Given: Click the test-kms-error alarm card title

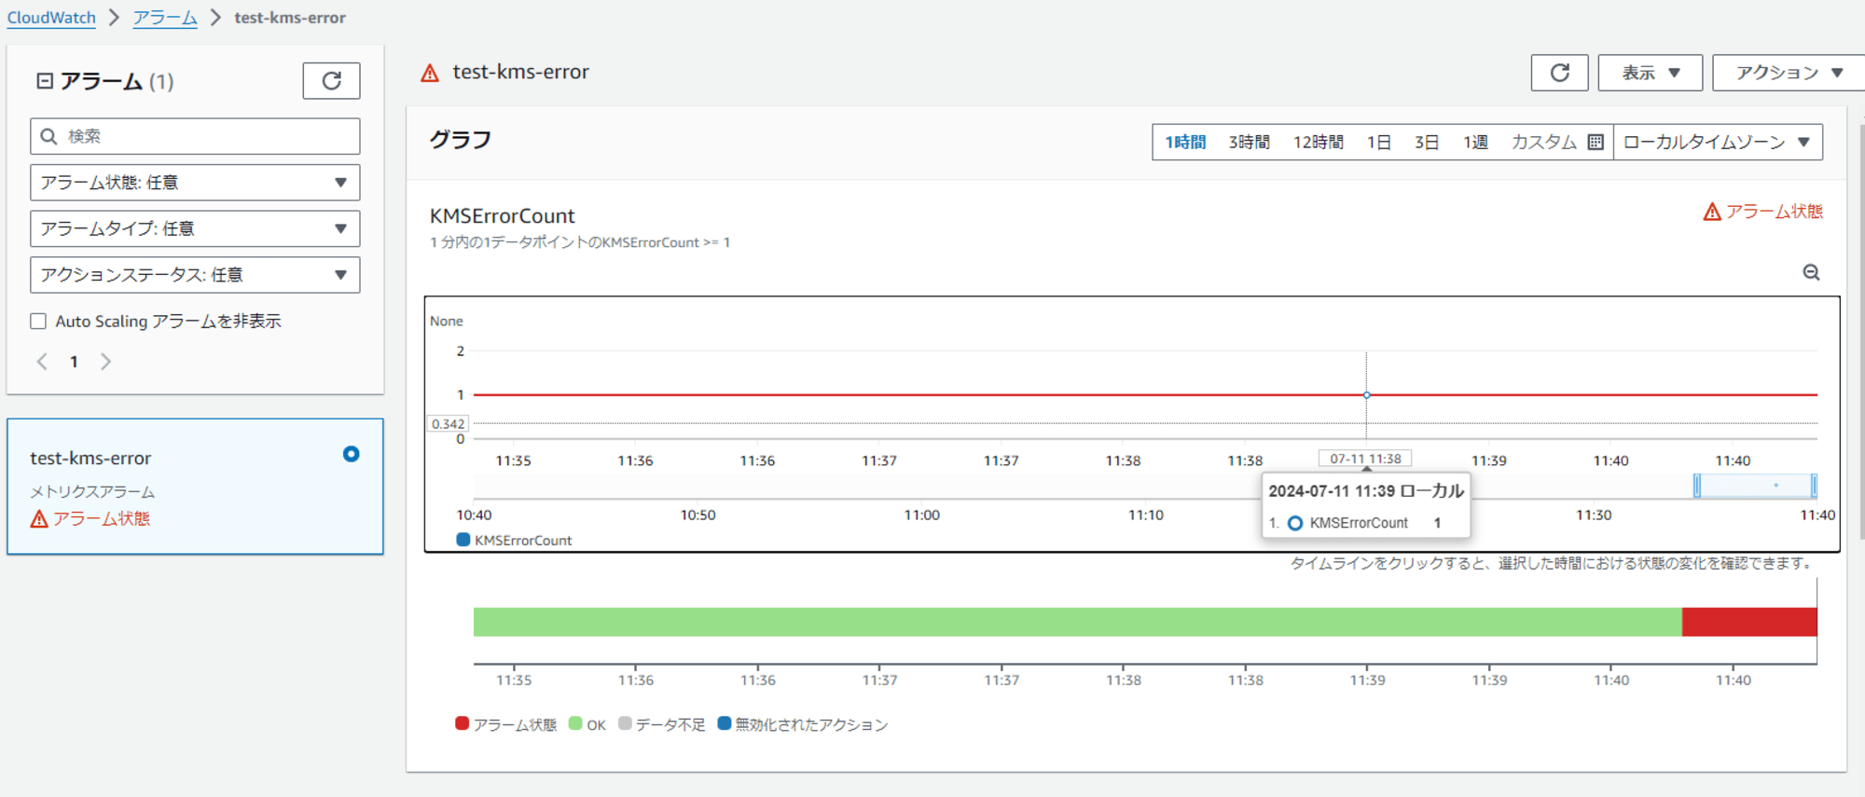Looking at the screenshot, I should [90, 458].
